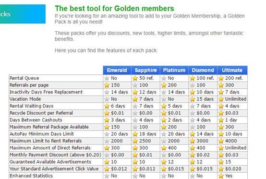Viewport: 266px width, 179px height.
Task: Click the grey star for Sapphire Recycle Discount
Action: pyautogui.click(x=135, y=113)
